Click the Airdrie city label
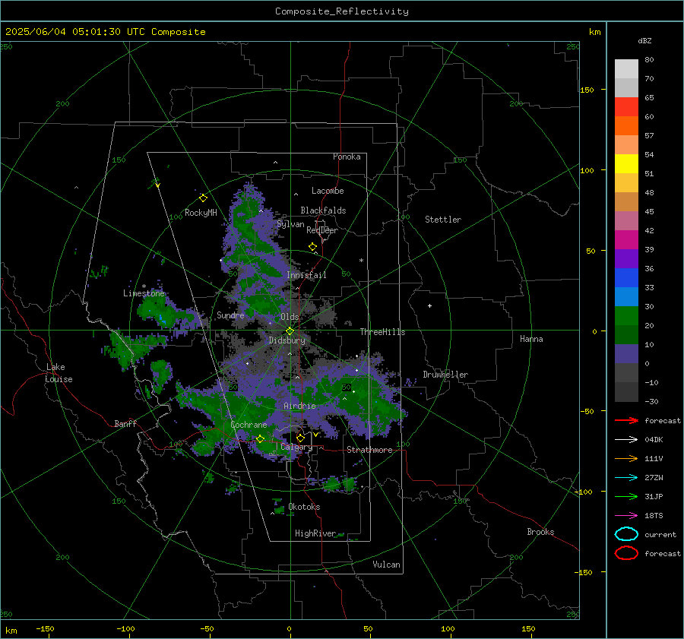The height and width of the screenshot is (639, 684). (299, 406)
